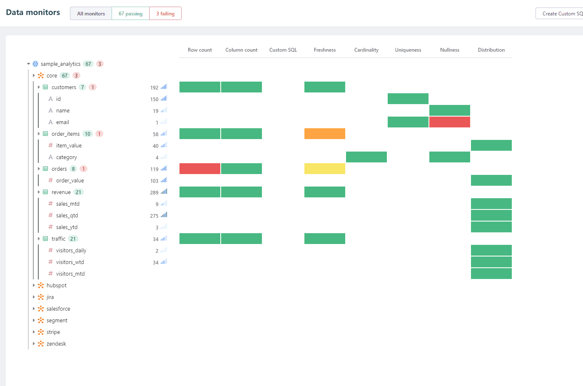Select the visitors_mtd column in tree

[70, 274]
